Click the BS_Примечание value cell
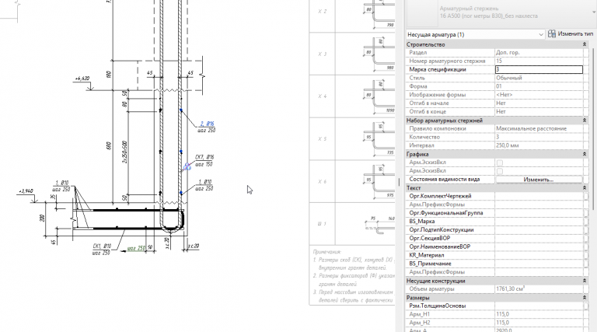Image resolution: width=597 pixels, height=332 pixels. click(539, 264)
